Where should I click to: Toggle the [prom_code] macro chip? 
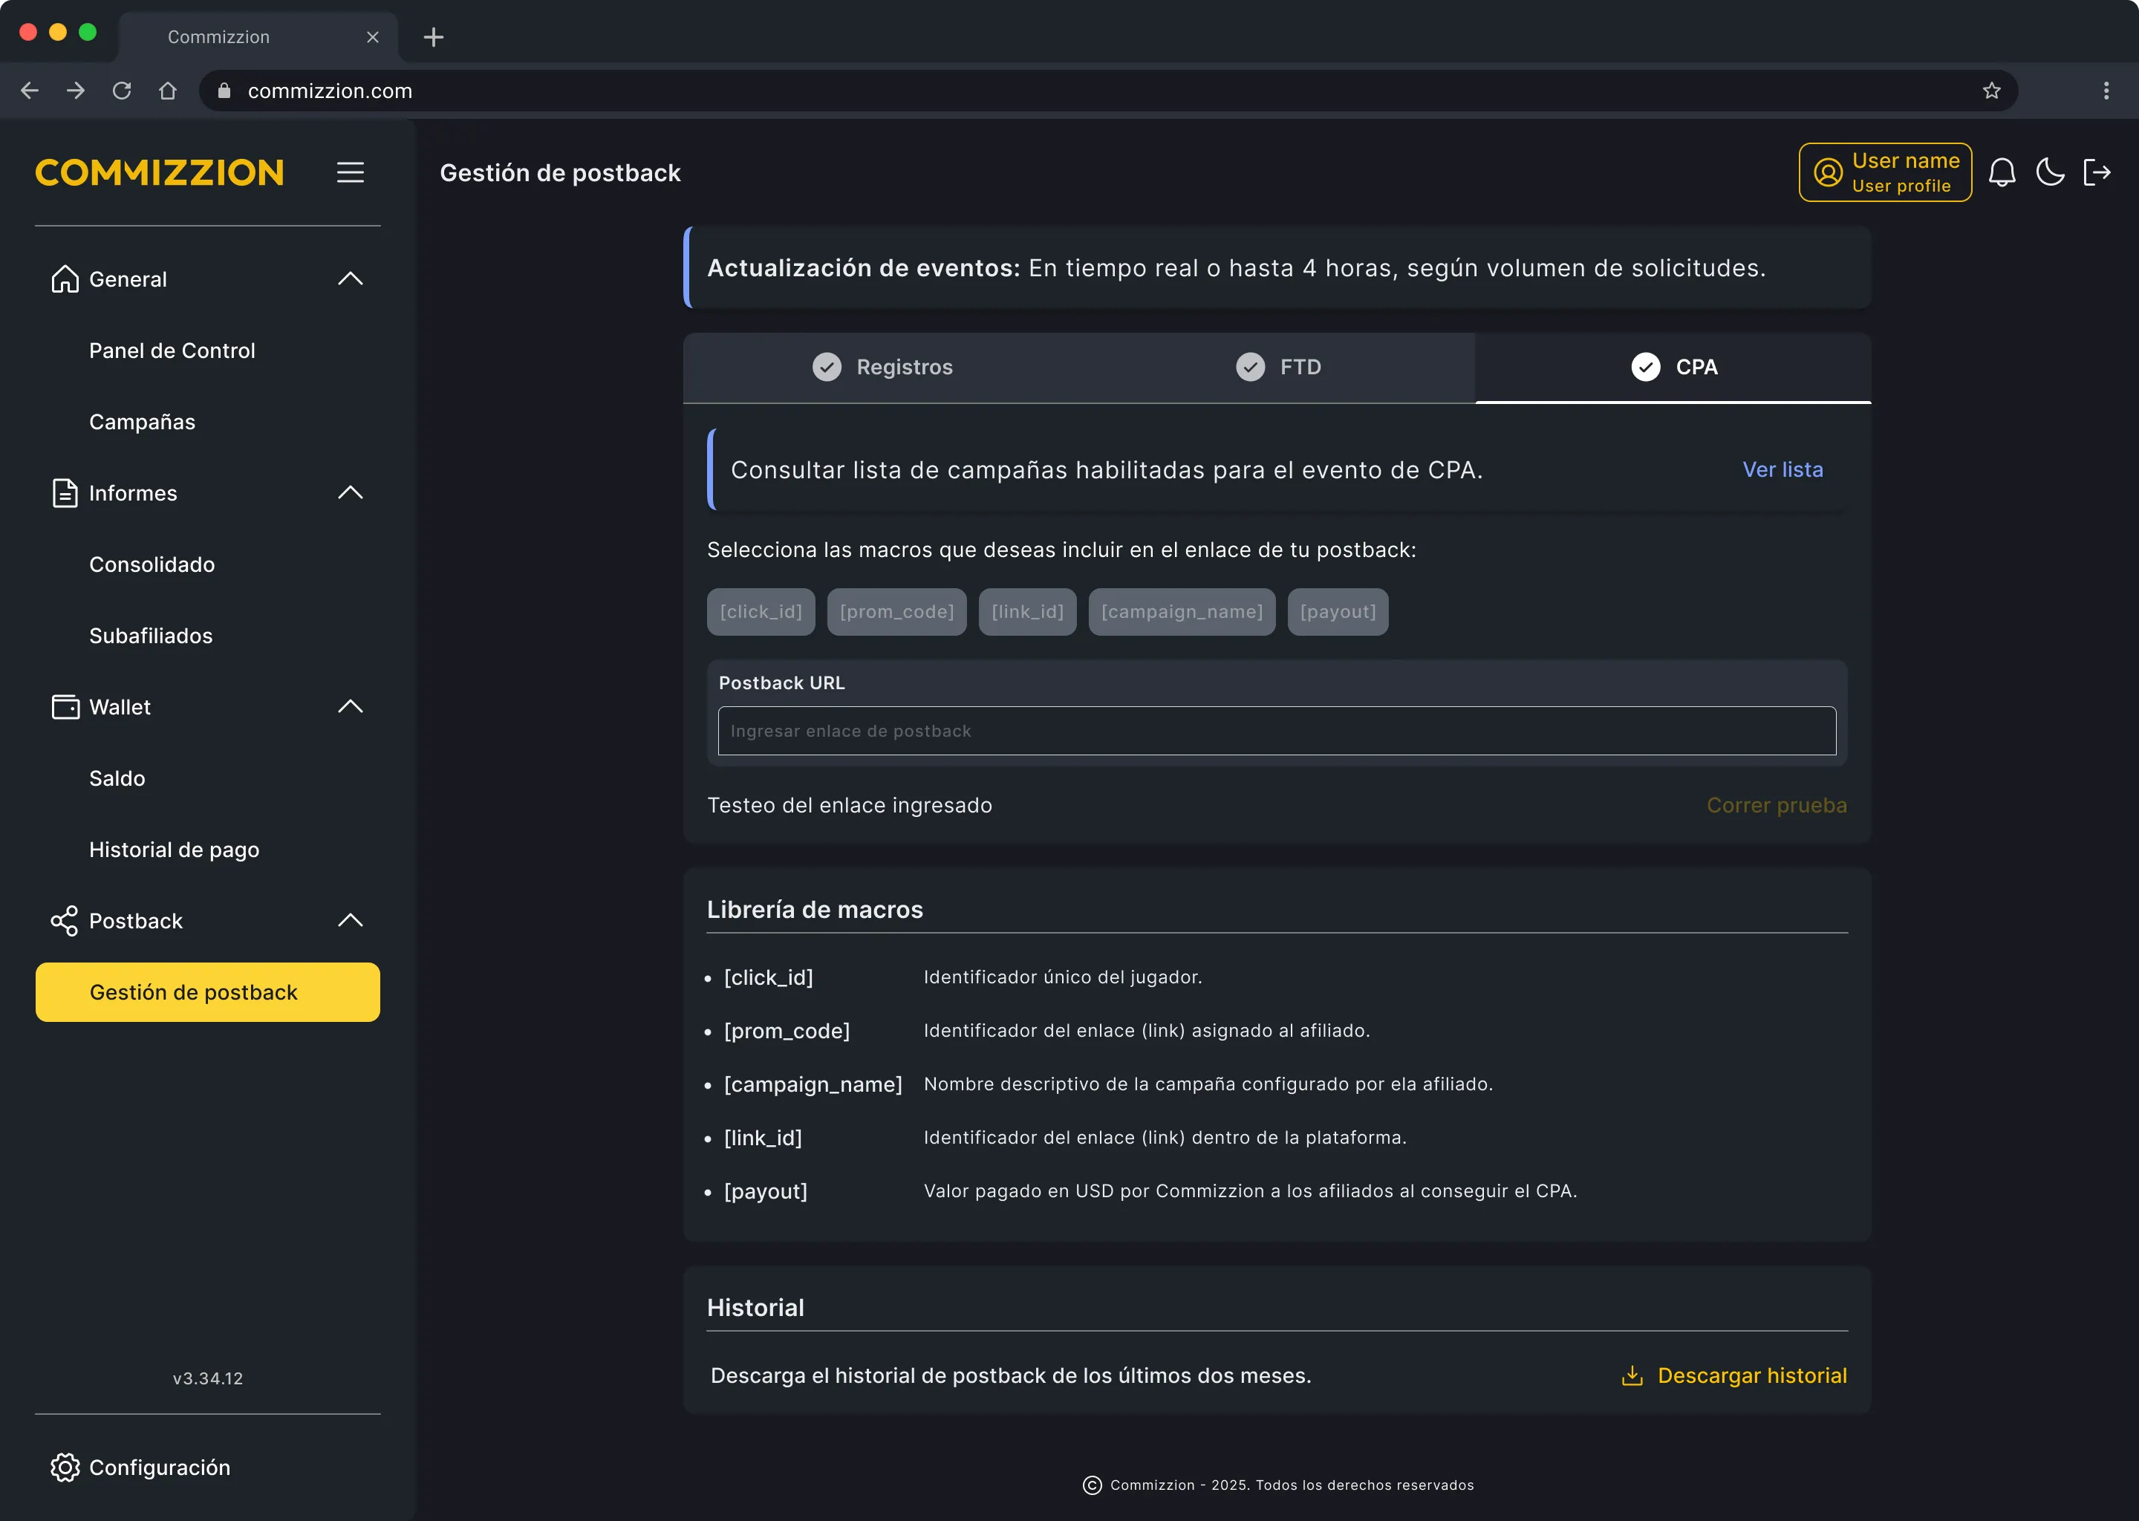[x=896, y=611]
